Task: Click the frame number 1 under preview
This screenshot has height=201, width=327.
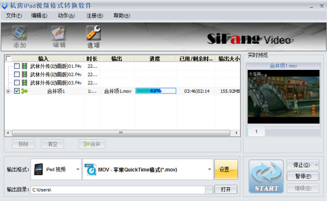Action: pos(256,132)
